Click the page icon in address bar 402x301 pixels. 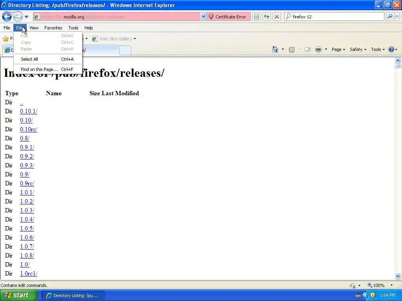point(37,16)
